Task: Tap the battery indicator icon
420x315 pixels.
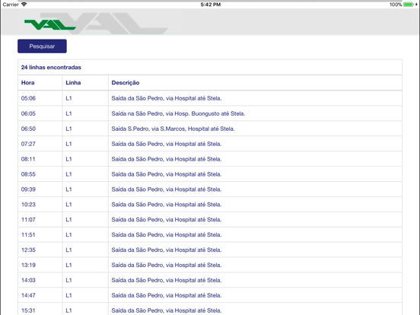Action: pos(409,5)
